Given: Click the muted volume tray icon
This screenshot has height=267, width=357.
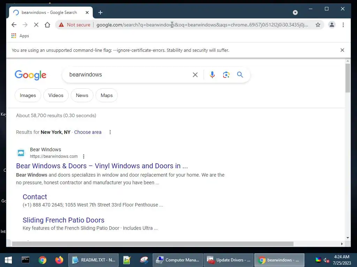Looking at the screenshot, I should (x=326, y=260).
